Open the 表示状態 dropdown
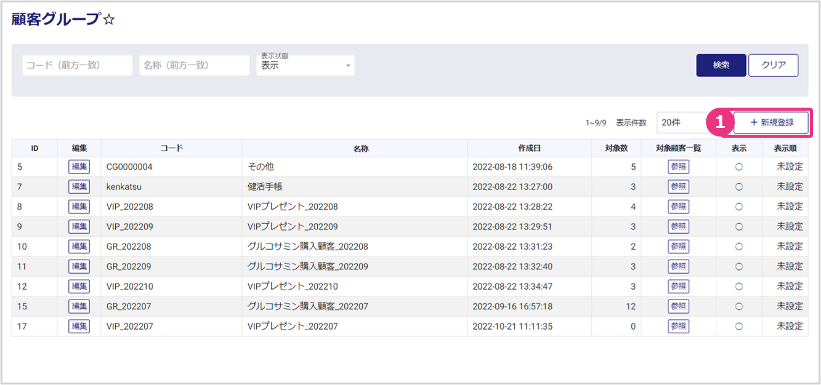This screenshot has height=385, width=821. pyautogui.click(x=305, y=65)
